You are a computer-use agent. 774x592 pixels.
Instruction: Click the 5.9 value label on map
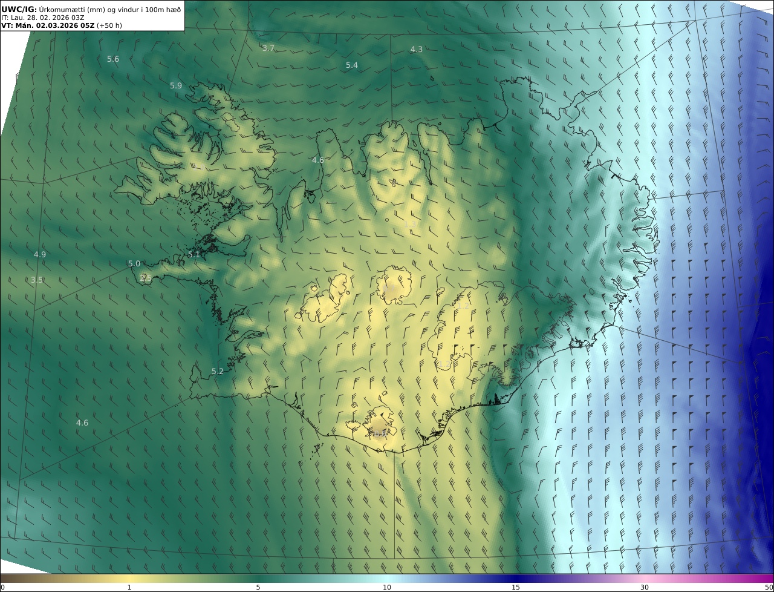pos(176,85)
